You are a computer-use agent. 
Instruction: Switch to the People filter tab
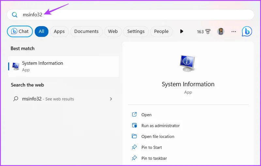tap(161, 31)
